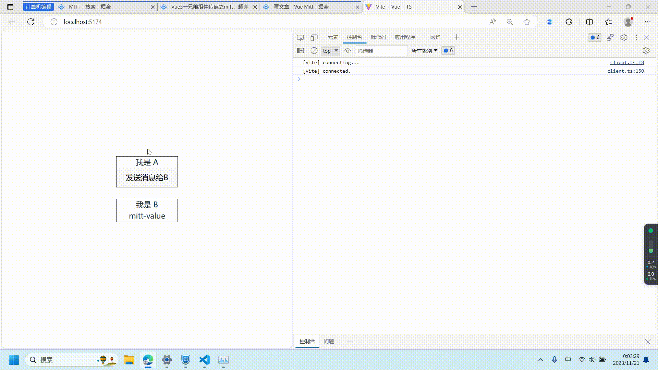The height and width of the screenshot is (370, 658).
Task: Toggle the console sidebar
Action: (x=300, y=51)
